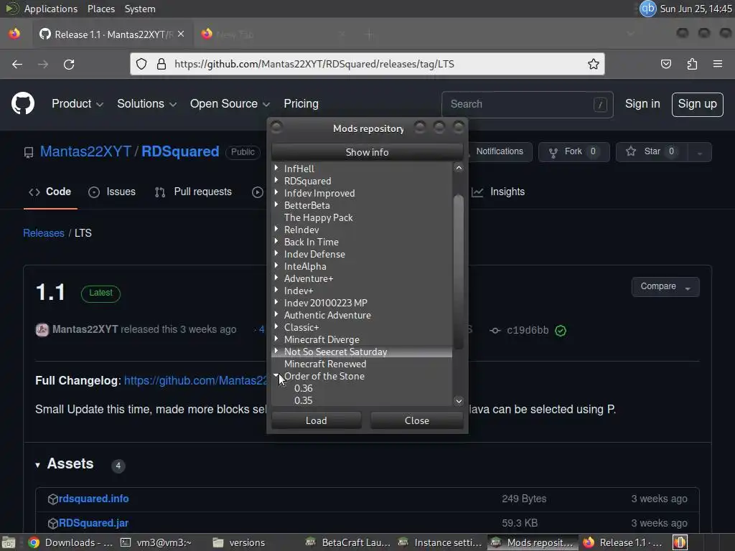
Task: Open the Full Changelog link
Action: click(x=195, y=380)
